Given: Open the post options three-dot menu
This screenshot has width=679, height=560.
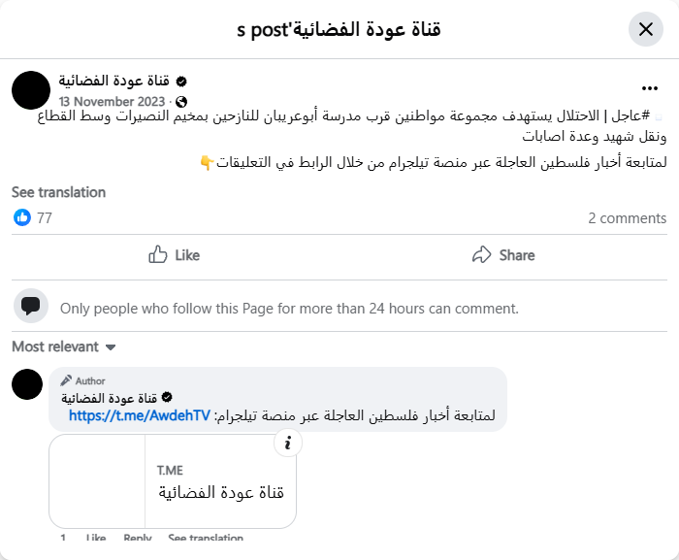Looking at the screenshot, I should (650, 86).
